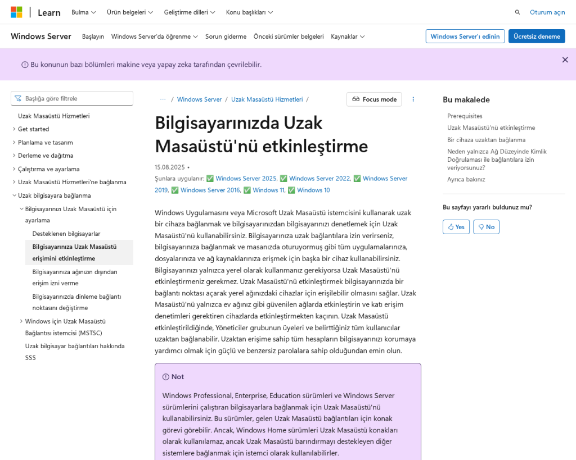Enable Focus mode
Image resolution: width=576 pixels, height=460 pixels.
click(374, 99)
